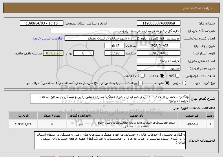The width and height of the screenshot is (223, 157).
Task: Click the validity time field 11:20
Action: [x=115, y=53]
